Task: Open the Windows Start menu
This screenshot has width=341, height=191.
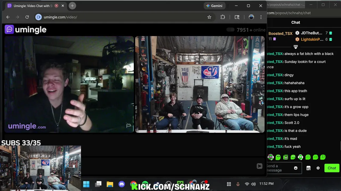Action: pyautogui.click(x=86, y=184)
